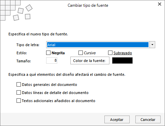Image resolution: width=165 pixels, height=126 pixels.
Task: Check Textos adicionales añadidos al documento
Action: click(x=19, y=101)
